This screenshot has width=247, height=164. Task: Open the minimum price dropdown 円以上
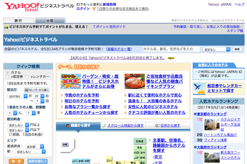[x=18, y=125]
